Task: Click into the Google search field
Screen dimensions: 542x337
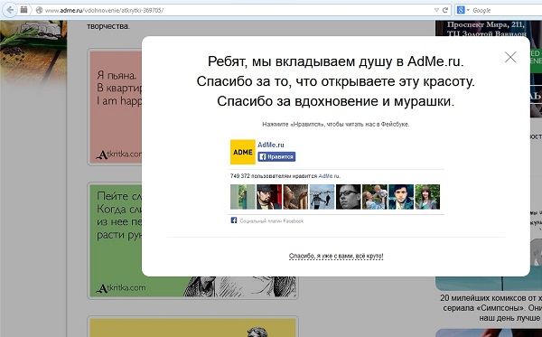Action: (x=506, y=10)
